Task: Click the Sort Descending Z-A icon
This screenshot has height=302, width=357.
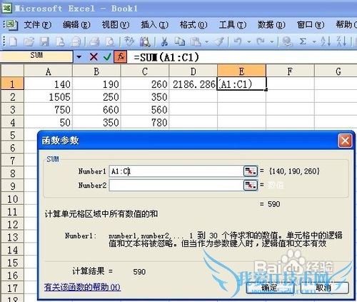Action: pos(341,41)
